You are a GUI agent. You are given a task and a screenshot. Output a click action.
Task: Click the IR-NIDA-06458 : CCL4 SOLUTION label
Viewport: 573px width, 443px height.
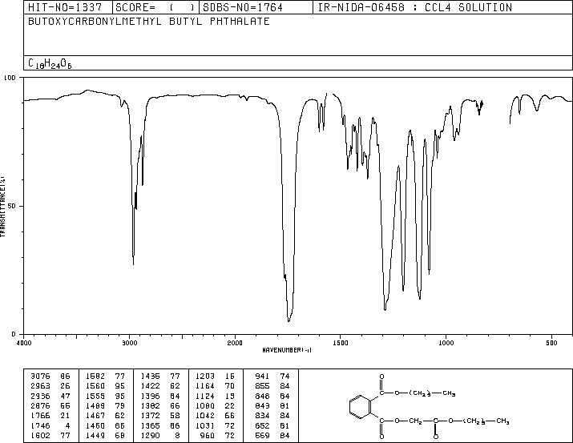click(415, 7)
